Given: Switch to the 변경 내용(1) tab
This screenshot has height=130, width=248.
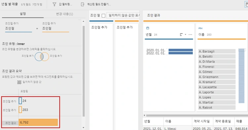Looking at the screenshot, I should 64,14.
